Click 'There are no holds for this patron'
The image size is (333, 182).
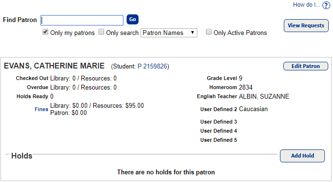pos(166,172)
